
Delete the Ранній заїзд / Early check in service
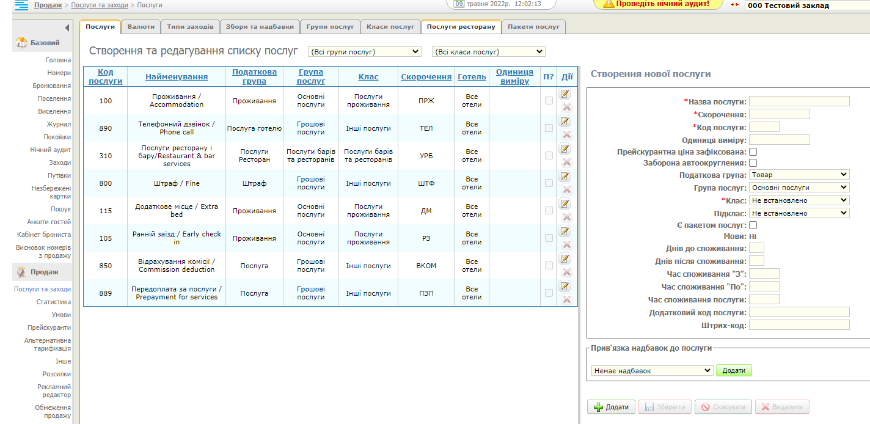[x=566, y=244]
